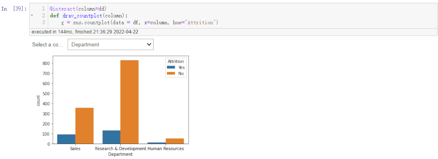The width and height of the screenshot is (438, 159).
Task: Click the In [39] cell prompt
Action: 14,8
